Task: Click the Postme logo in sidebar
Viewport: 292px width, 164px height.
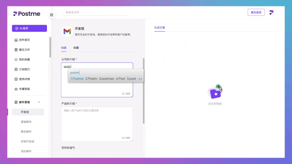Action: click(x=27, y=14)
